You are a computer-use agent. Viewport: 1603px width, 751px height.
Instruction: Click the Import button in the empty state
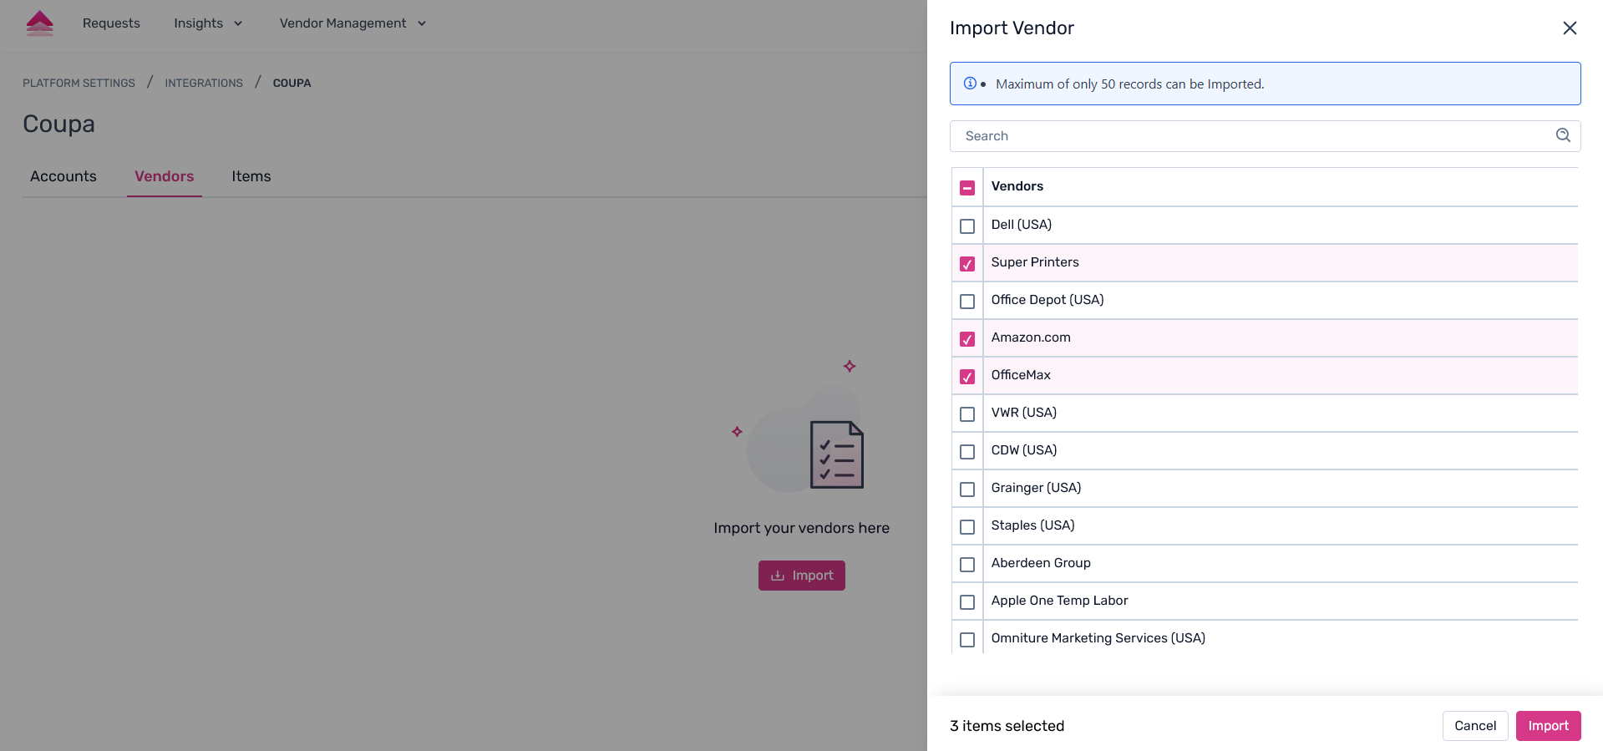[802, 576]
